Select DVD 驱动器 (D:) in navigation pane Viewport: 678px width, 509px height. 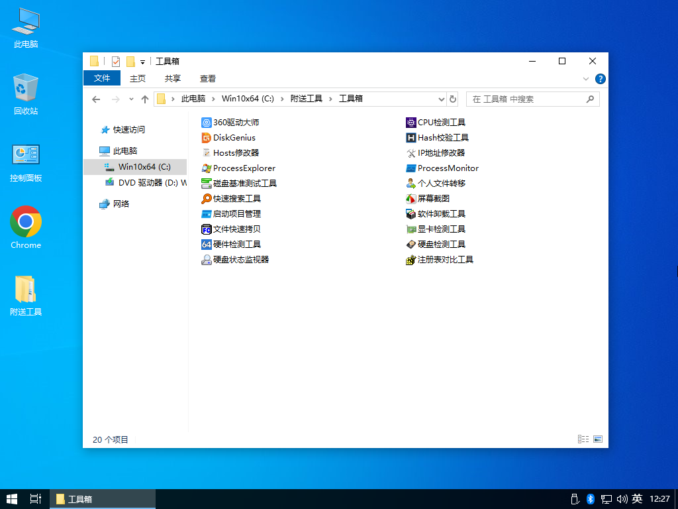pos(146,183)
